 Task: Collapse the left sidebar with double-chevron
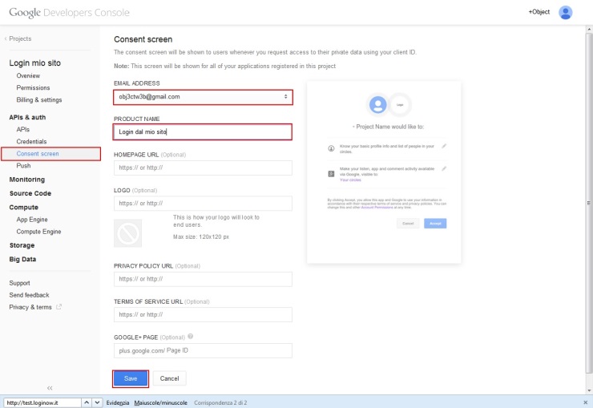pyautogui.click(x=50, y=387)
